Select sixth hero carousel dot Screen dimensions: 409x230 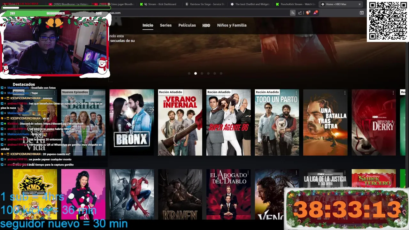tap(221, 73)
